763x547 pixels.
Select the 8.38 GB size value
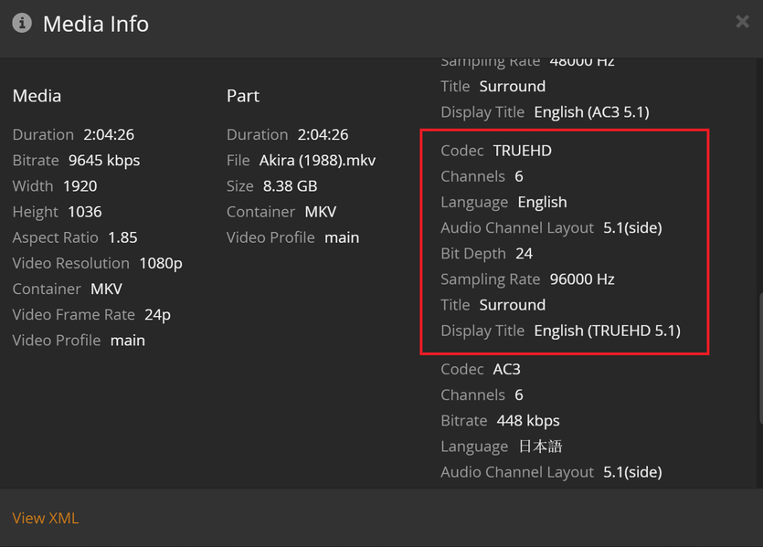coord(290,185)
